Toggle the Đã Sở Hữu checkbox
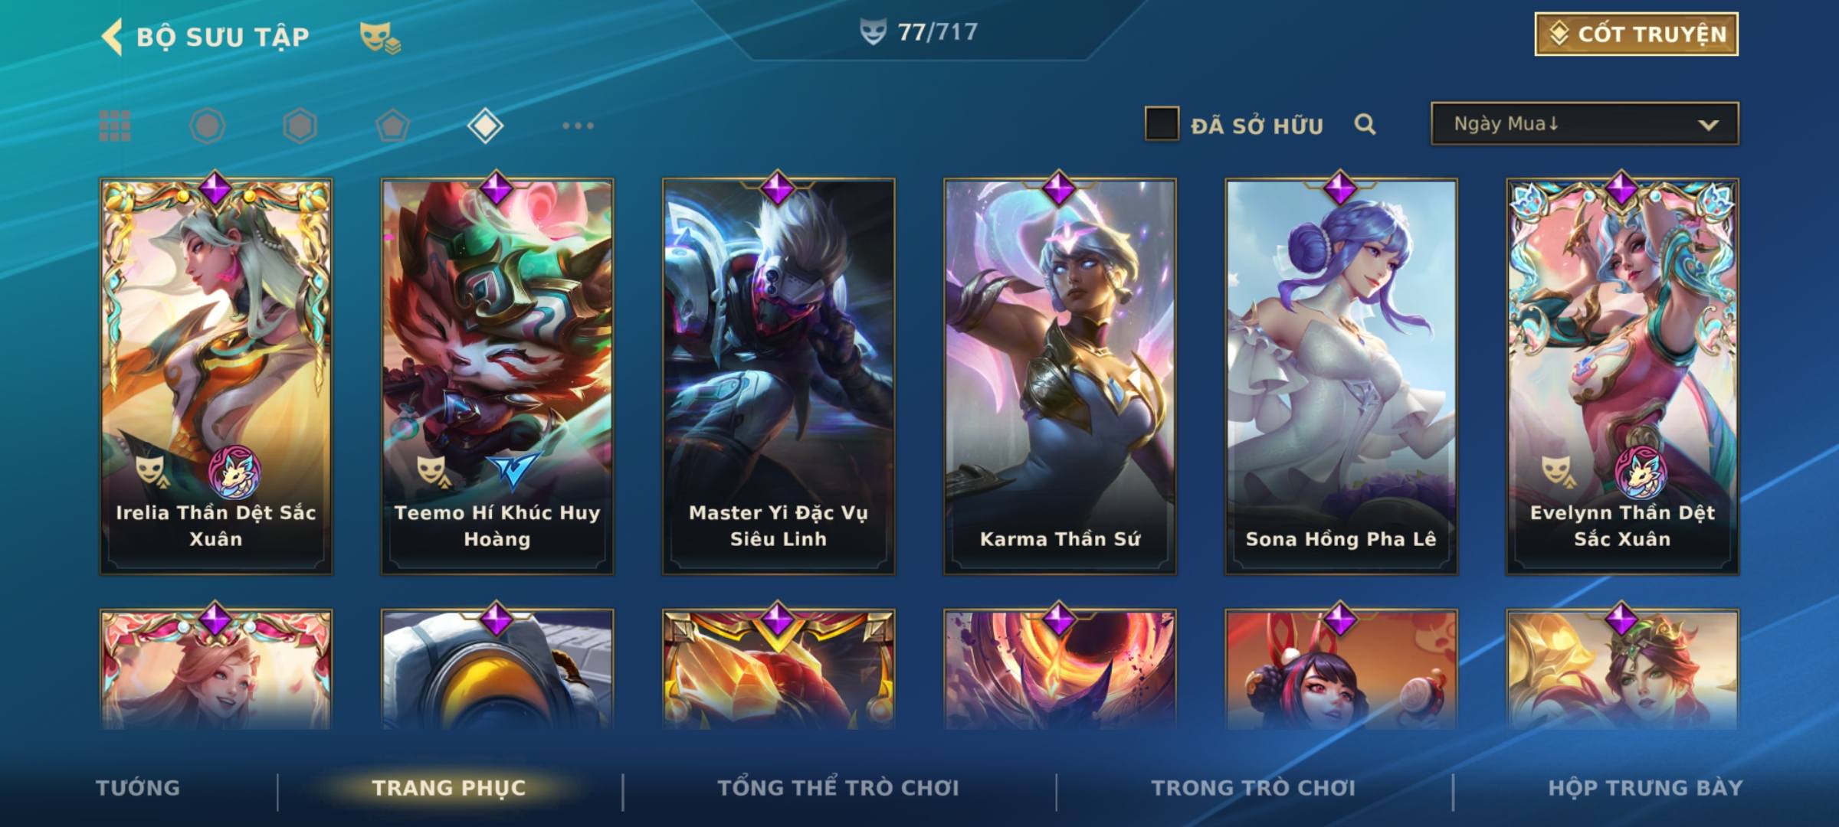Image resolution: width=1839 pixels, height=827 pixels. [1162, 123]
